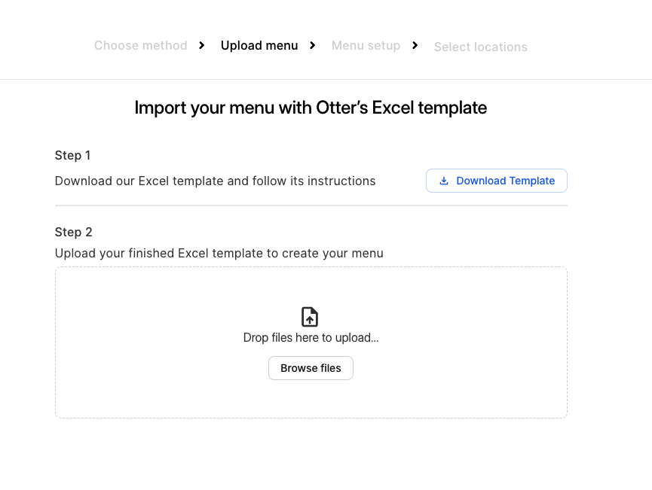This screenshot has width=652, height=490.
Task: Click the chevron after Choose method
Action: pyautogui.click(x=202, y=45)
